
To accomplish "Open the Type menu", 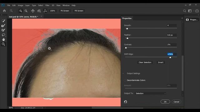I will click(x=34, y=5).
